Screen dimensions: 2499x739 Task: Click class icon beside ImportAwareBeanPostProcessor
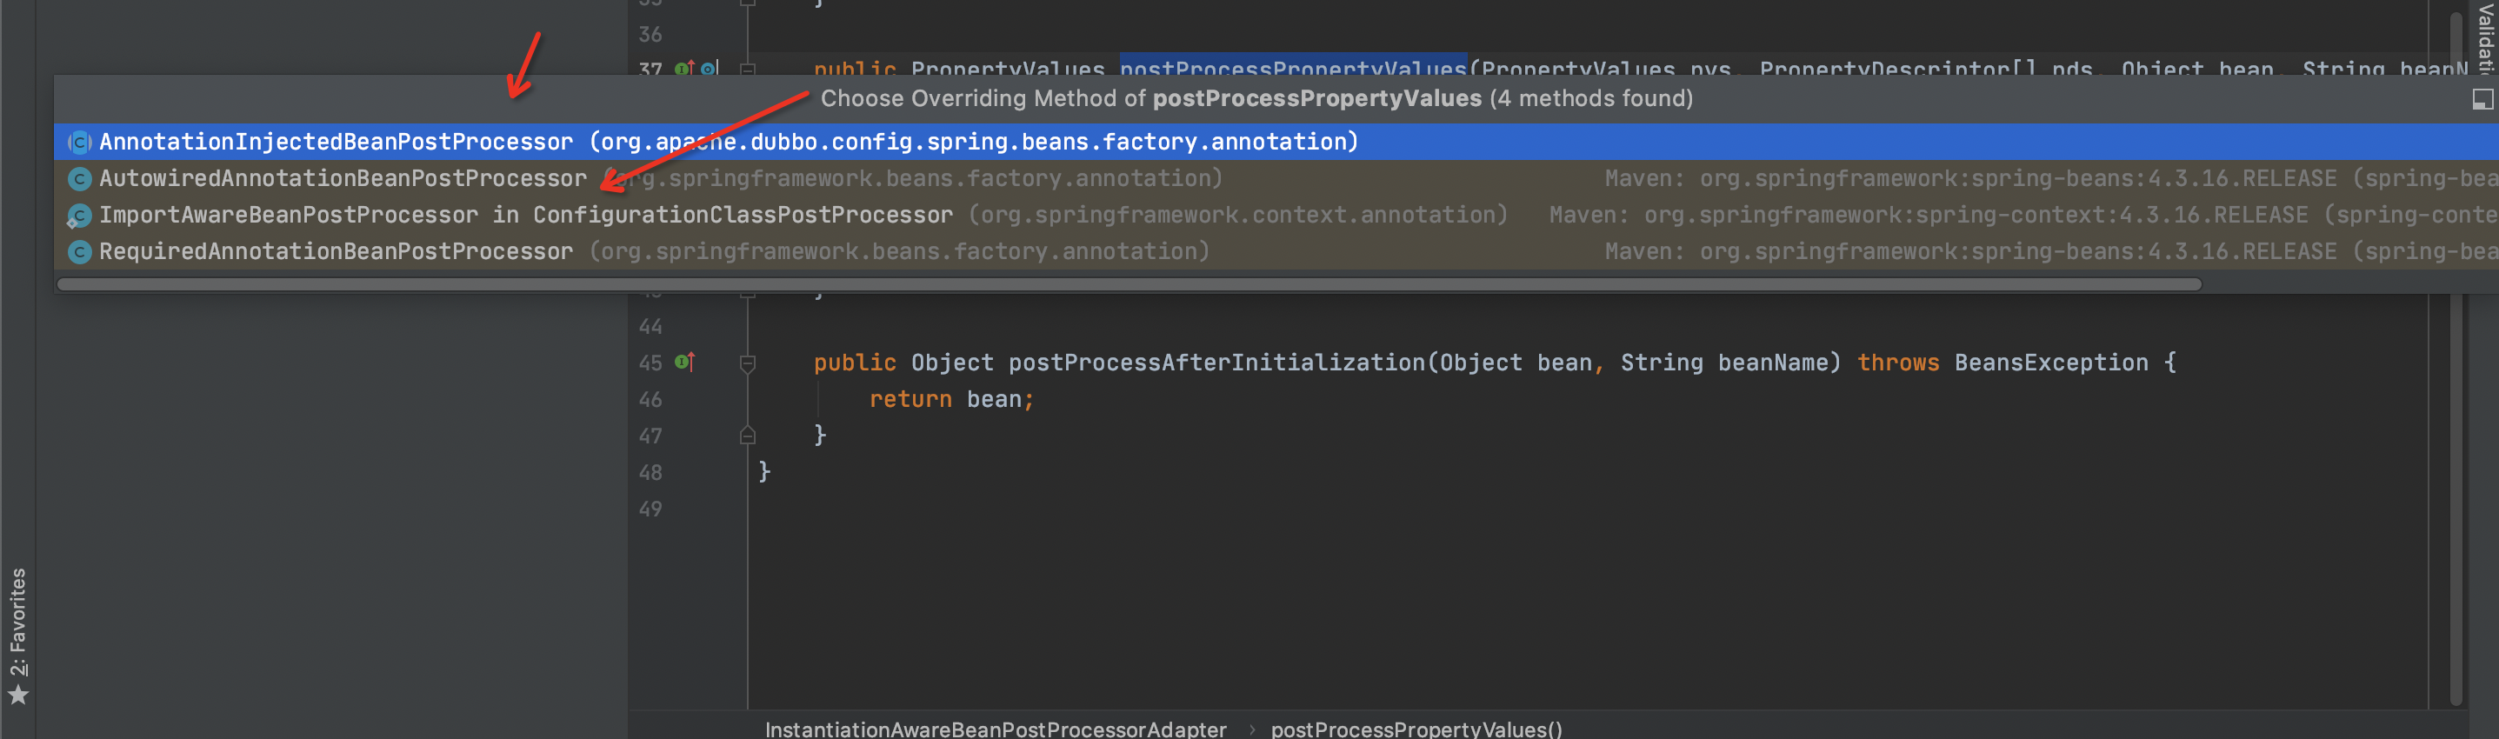point(77,216)
